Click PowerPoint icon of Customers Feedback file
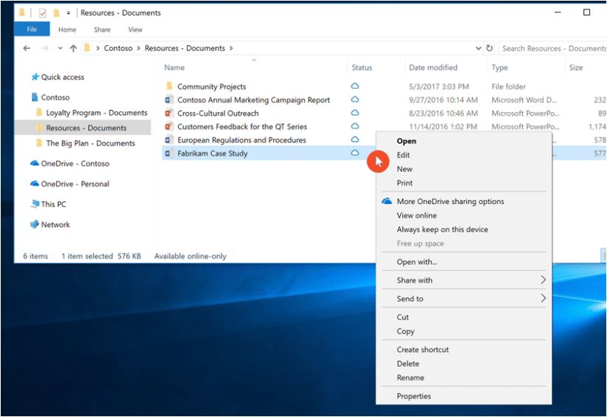 point(168,126)
